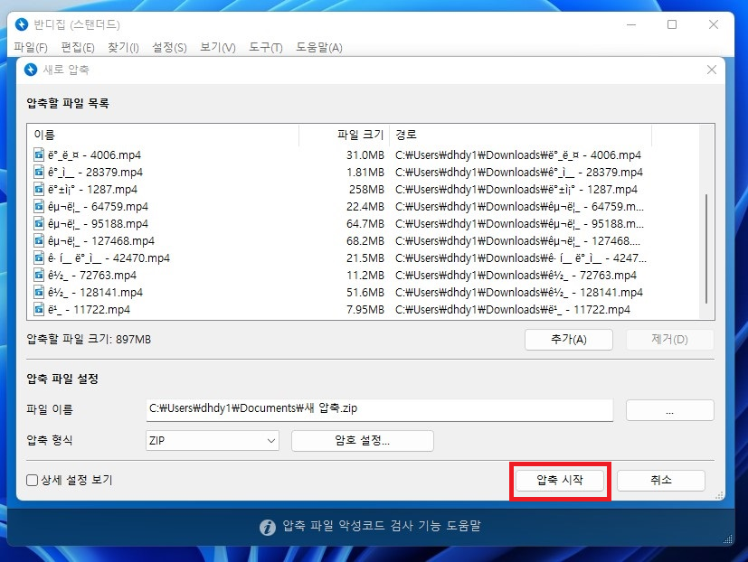Click the 22.4MB size cell

(365, 206)
